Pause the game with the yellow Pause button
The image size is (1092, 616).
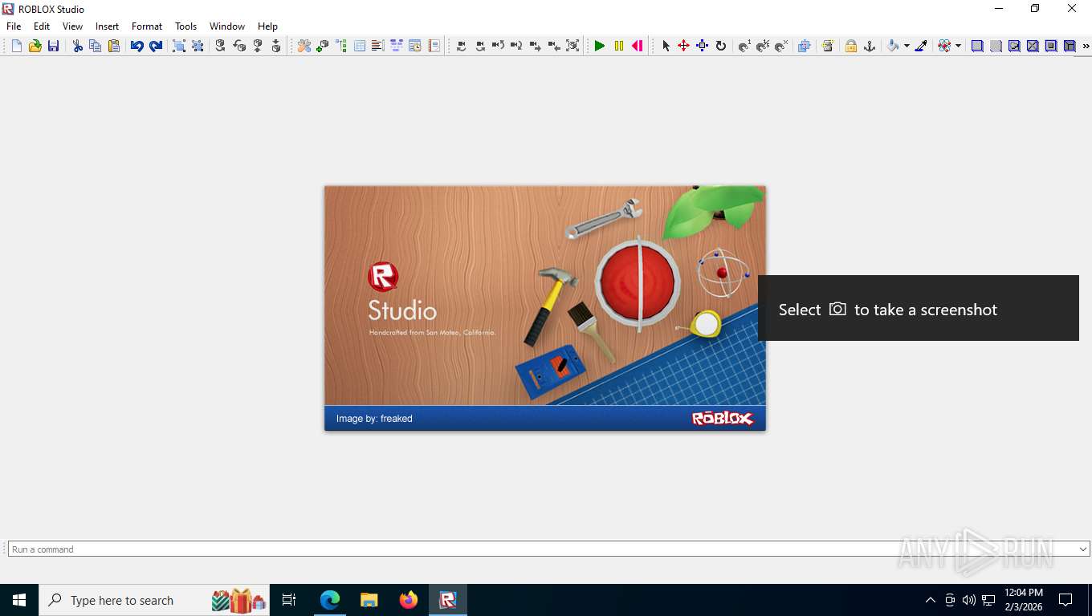click(618, 47)
